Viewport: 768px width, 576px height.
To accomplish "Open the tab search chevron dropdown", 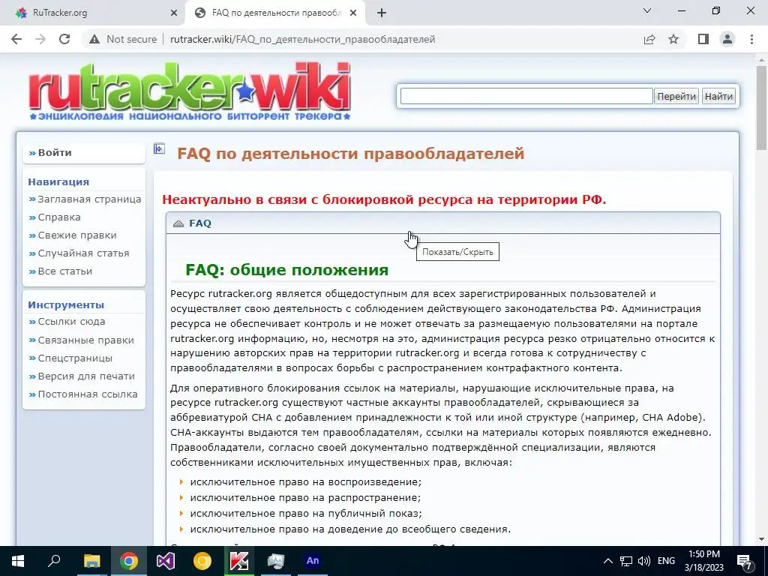I will pyautogui.click(x=647, y=10).
